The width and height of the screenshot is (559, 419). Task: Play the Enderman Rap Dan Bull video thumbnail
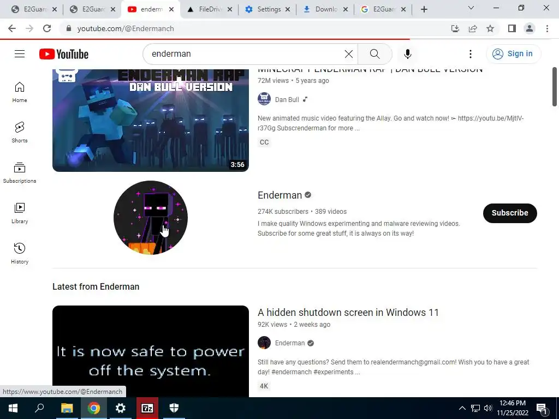tap(151, 120)
